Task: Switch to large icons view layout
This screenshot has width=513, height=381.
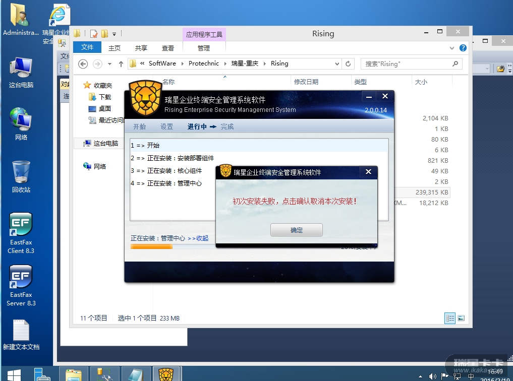Action: coord(461,318)
